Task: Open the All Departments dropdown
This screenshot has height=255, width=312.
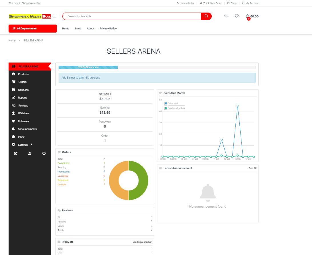Action: [x=33, y=29]
